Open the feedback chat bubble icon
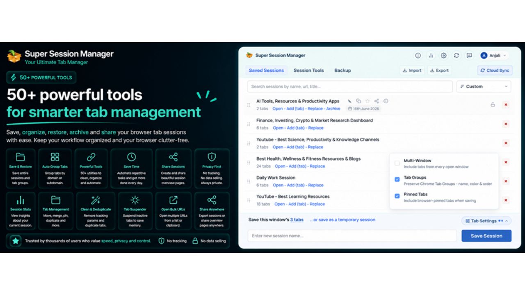The height and width of the screenshot is (295, 525). (469, 55)
